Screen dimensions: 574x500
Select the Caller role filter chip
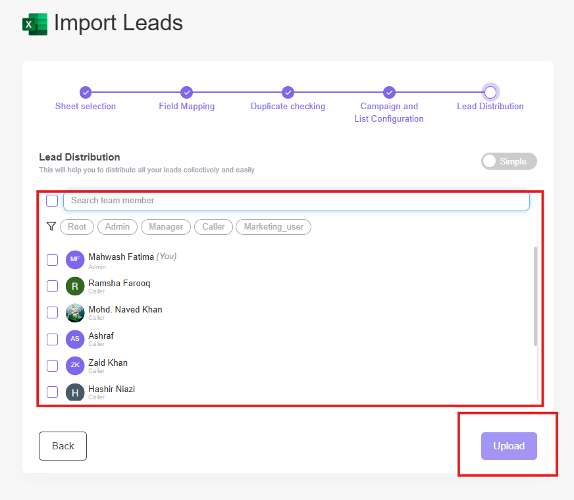point(213,226)
